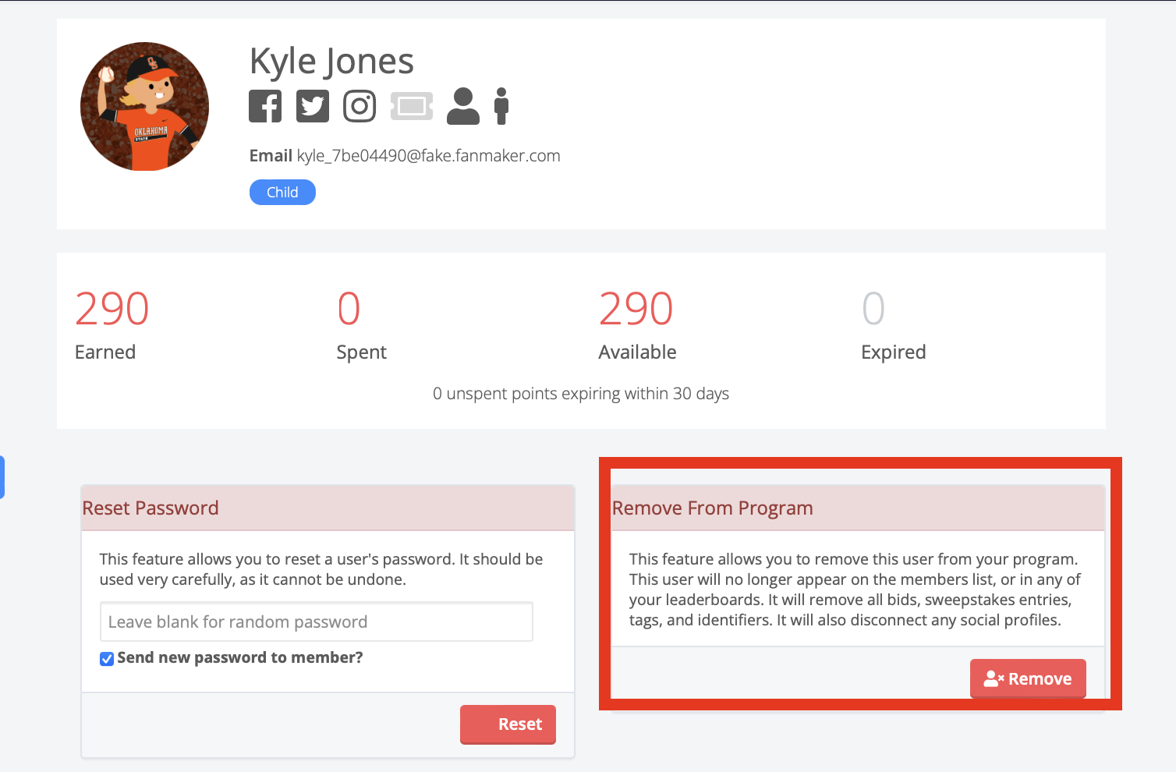Click Kyle Jones's avatar picture
Screen dimensions: 1176x772
click(x=145, y=107)
